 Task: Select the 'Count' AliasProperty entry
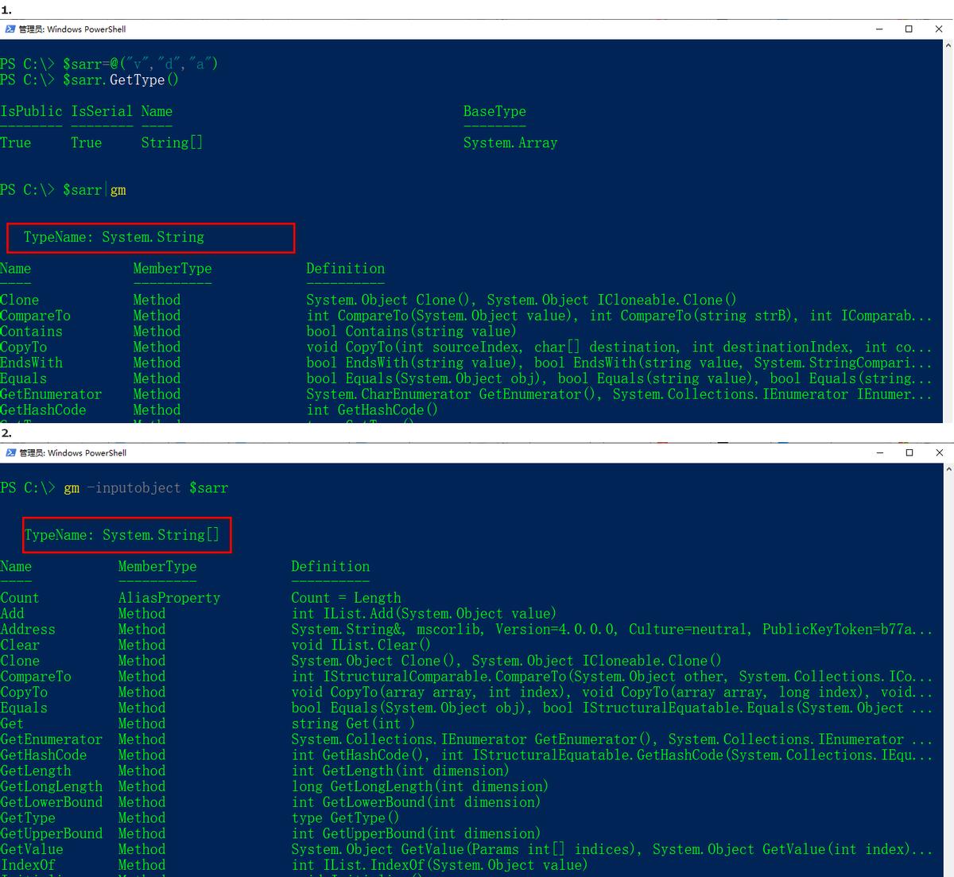point(20,598)
